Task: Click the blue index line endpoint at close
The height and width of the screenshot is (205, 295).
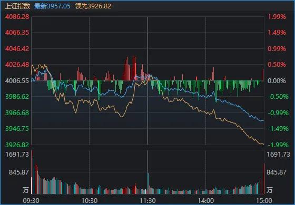Action: point(263,120)
